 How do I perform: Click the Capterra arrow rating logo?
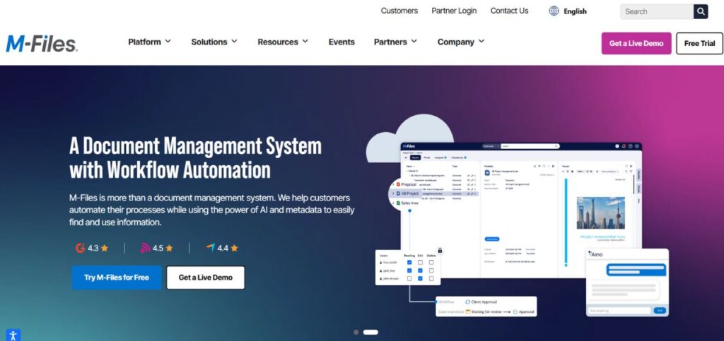[210, 248]
